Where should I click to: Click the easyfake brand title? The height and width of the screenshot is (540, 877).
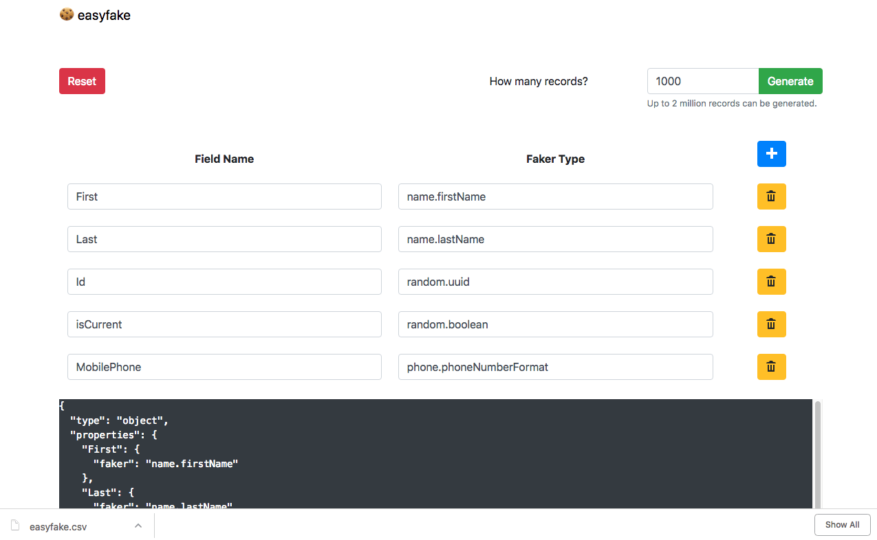pyautogui.click(x=104, y=15)
